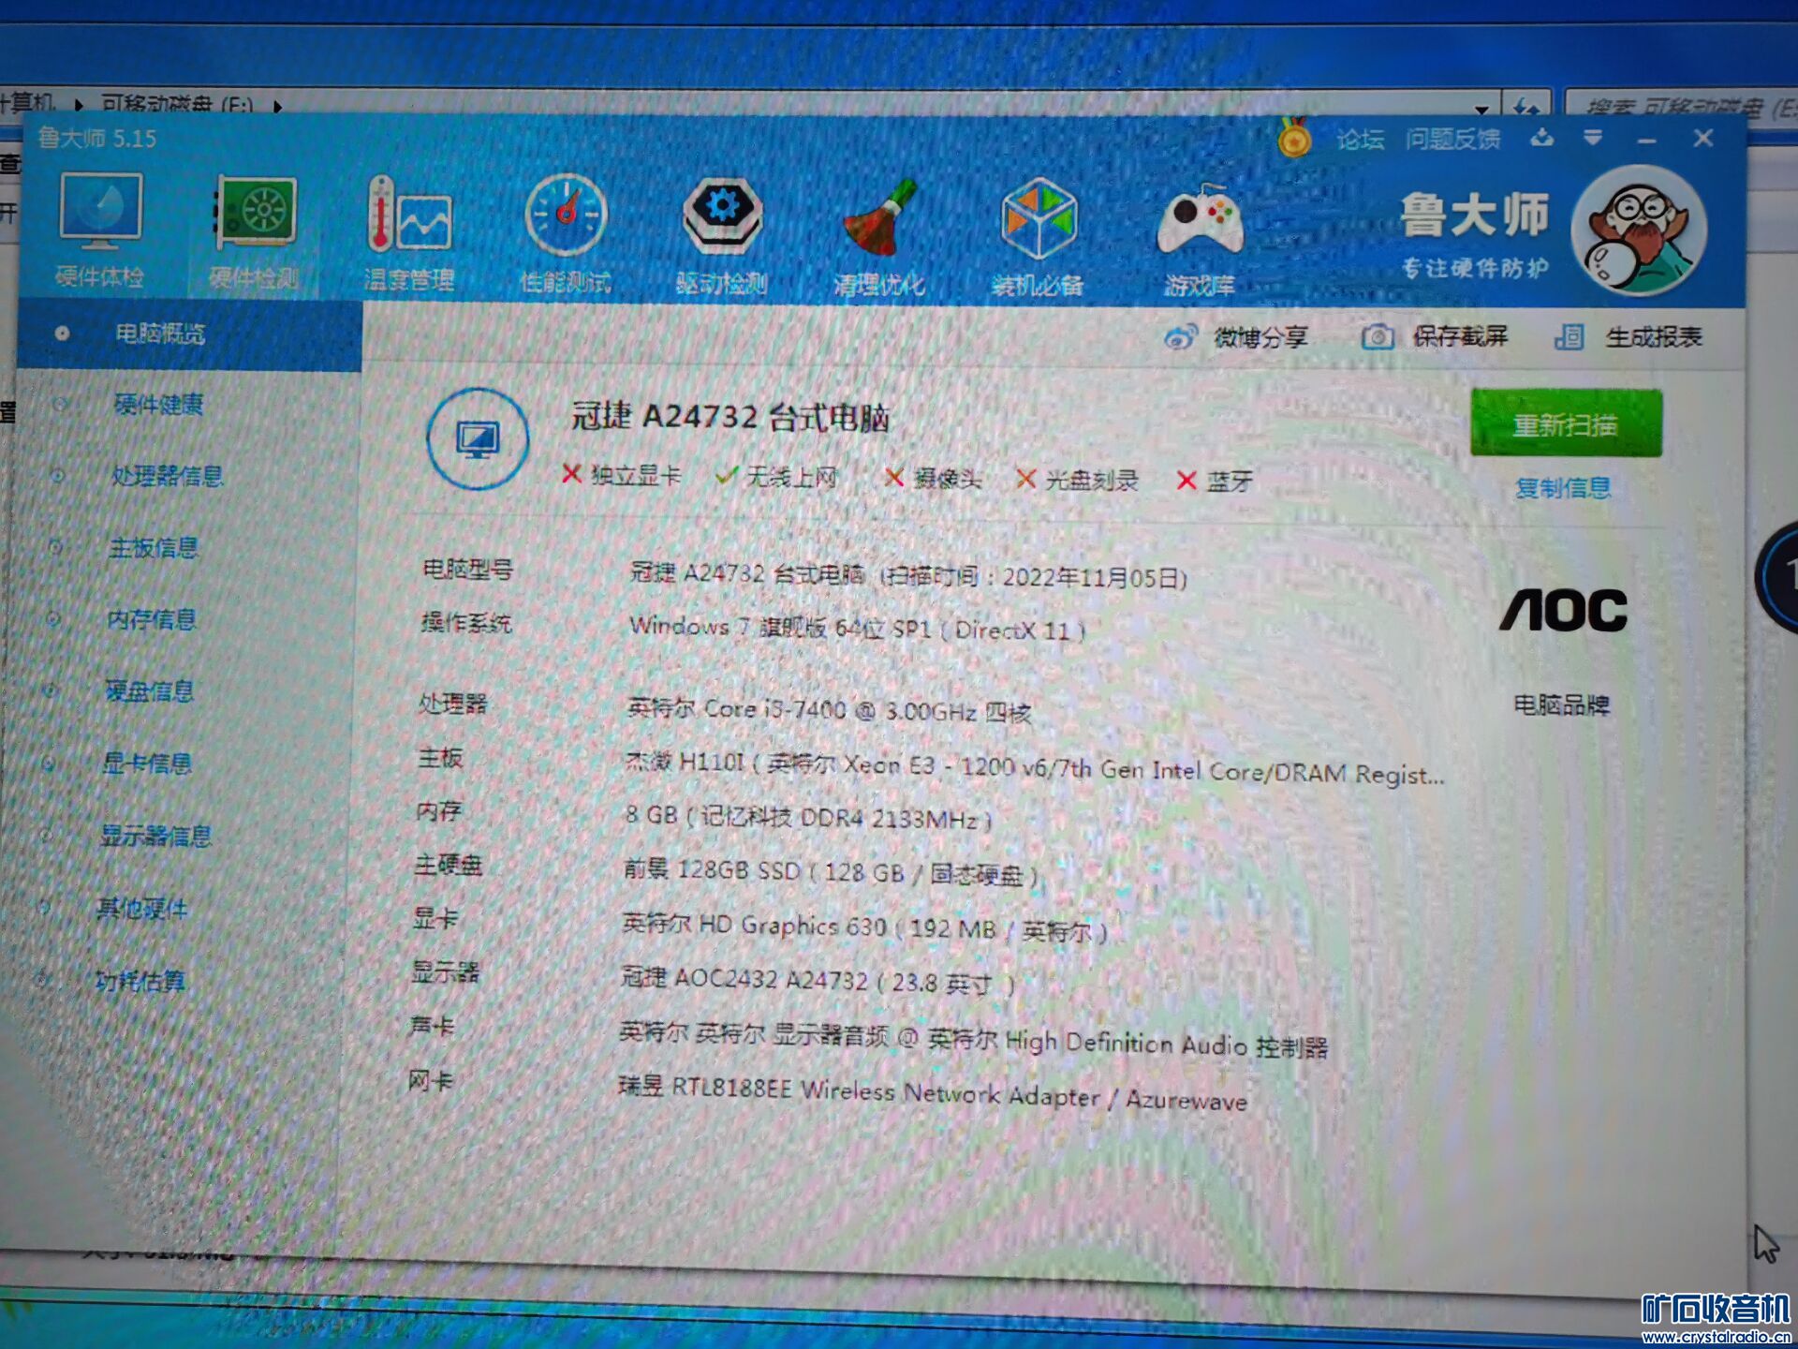The width and height of the screenshot is (1798, 1349).
Task: Share via 微博分享
Action: coord(1236,337)
